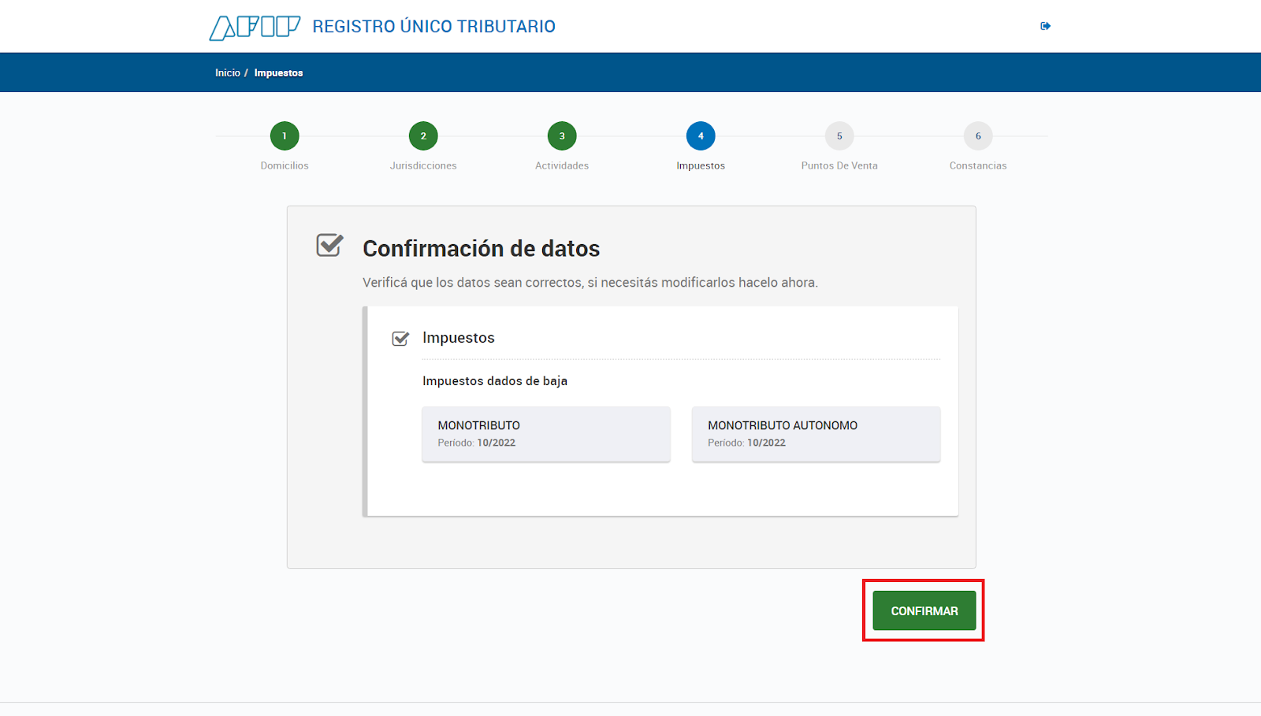The height and width of the screenshot is (716, 1261).
Task: Click the Confirmación de datos heading
Action: point(481,249)
